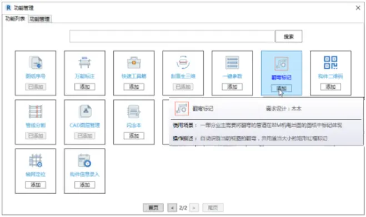This screenshot has width=366, height=217.
Task: Click the next page > arrow
Action: click(x=194, y=208)
